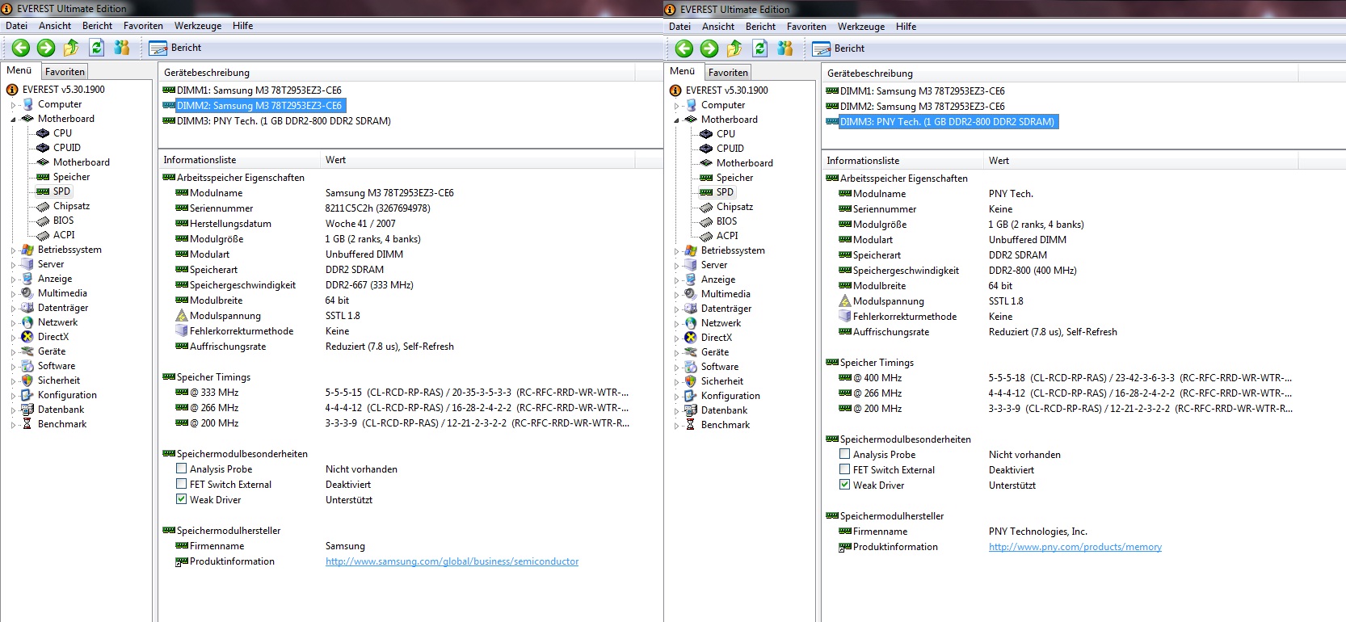Expand Anzeige node in left window tree
Screen dimensions: 1346x622
click(x=13, y=279)
